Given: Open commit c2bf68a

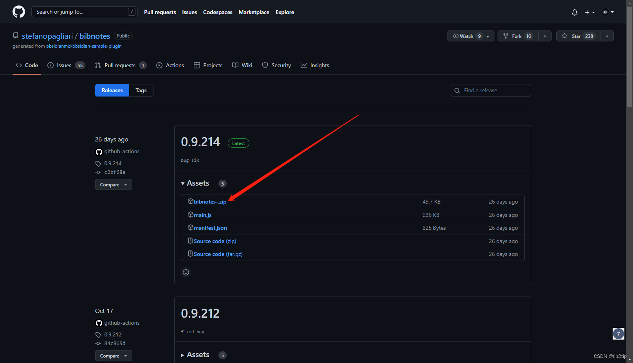Looking at the screenshot, I should pos(115,172).
